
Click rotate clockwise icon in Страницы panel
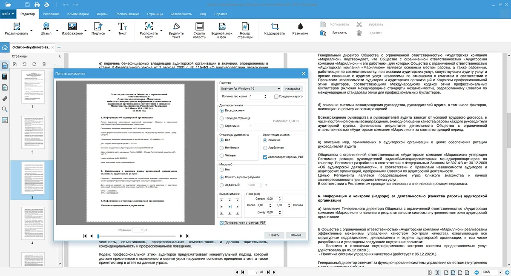pos(34,64)
